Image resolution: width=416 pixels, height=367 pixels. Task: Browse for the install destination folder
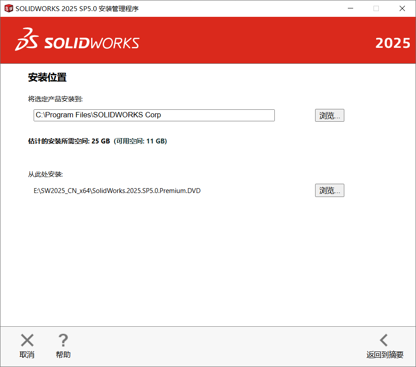[330, 116]
